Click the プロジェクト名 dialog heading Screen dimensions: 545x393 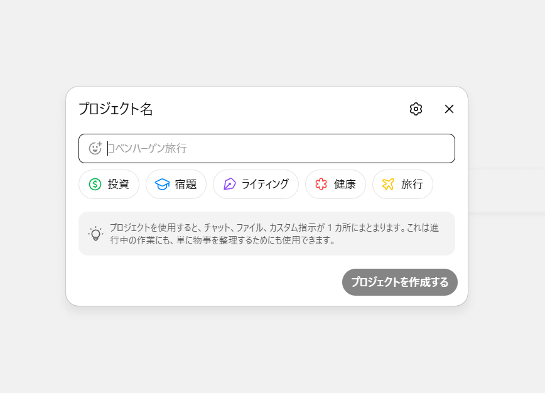(x=116, y=109)
